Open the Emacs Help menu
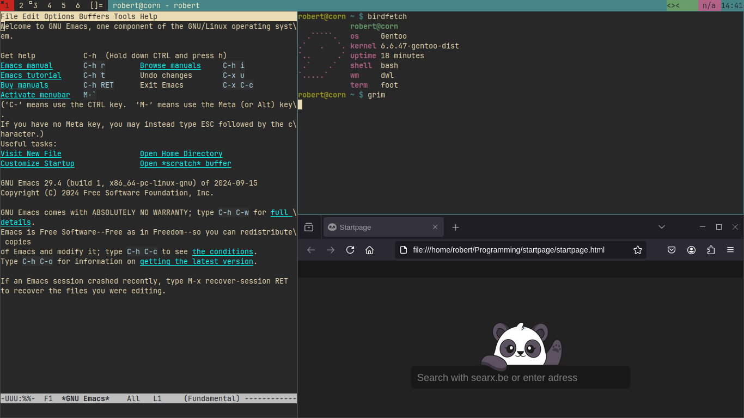The height and width of the screenshot is (418, 744). (x=149, y=16)
